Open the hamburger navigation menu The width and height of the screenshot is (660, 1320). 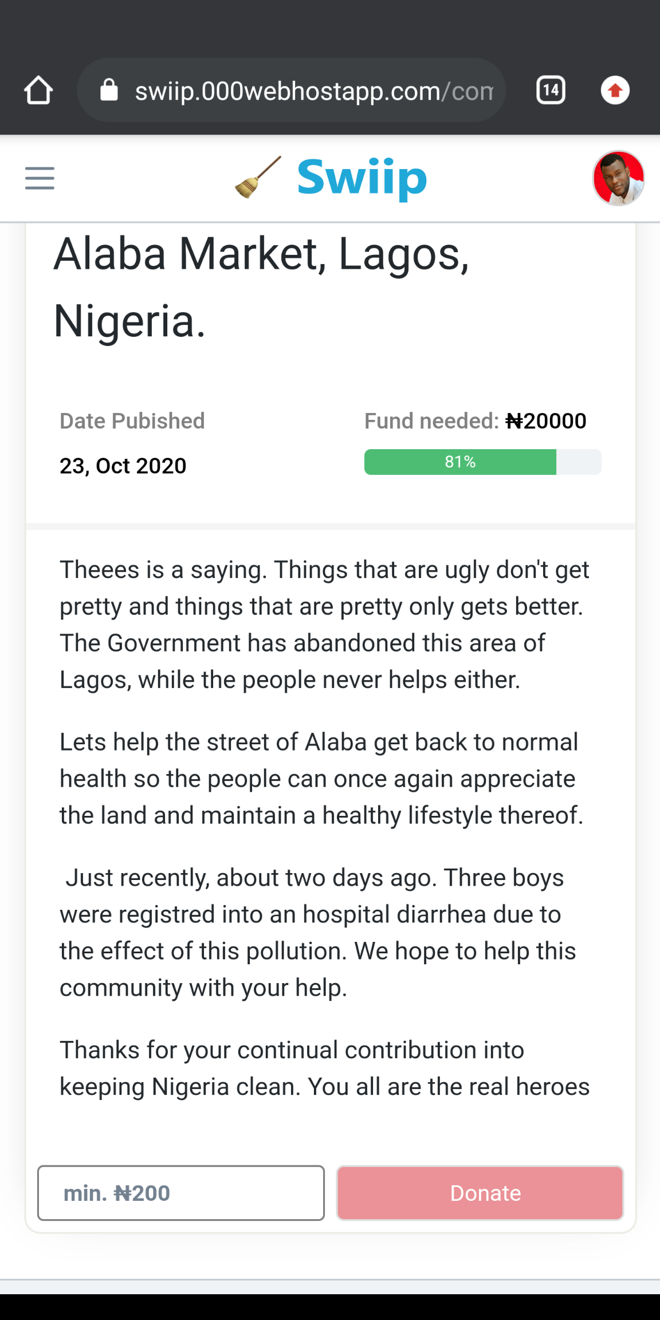pos(40,178)
